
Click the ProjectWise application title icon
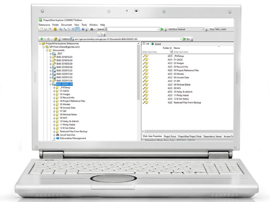tap(40, 20)
